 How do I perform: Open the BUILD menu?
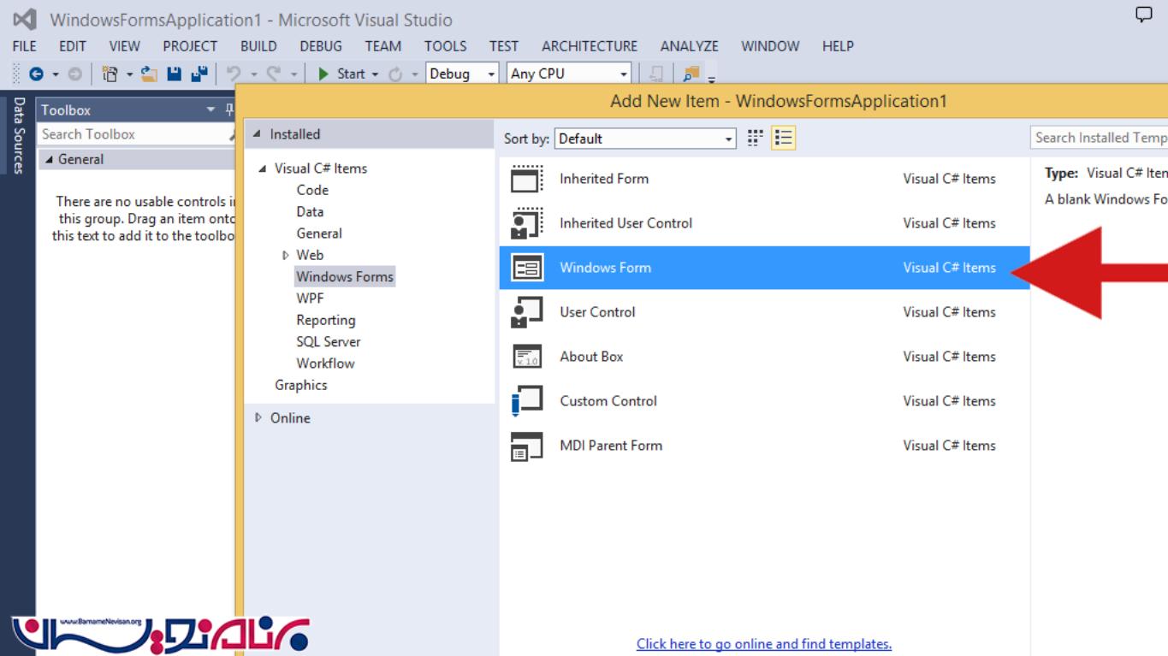[258, 46]
